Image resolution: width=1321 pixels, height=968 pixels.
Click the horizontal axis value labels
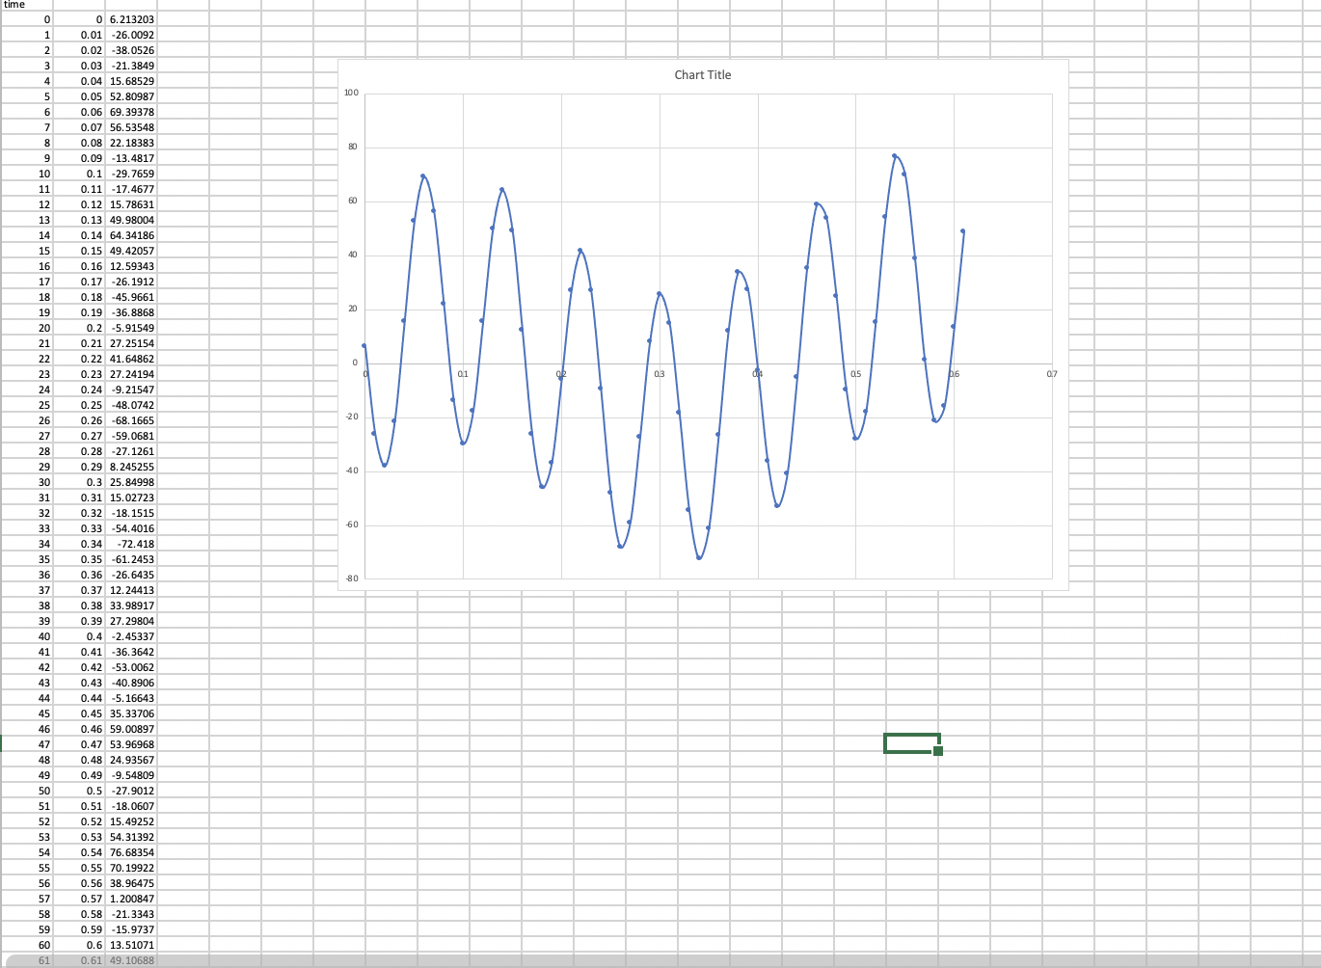(x=659, y=373)
